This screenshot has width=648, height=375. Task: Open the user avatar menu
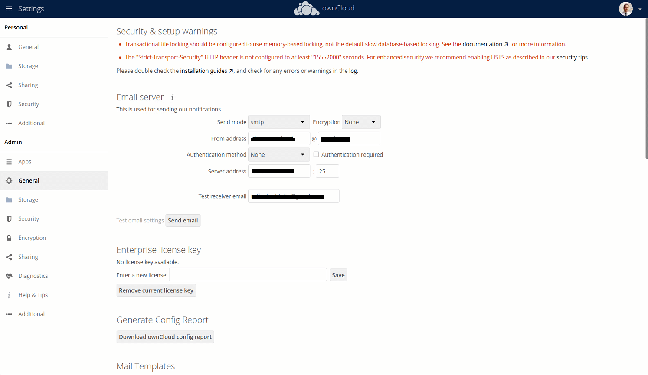pyautogui.click(x=625, y=9)
